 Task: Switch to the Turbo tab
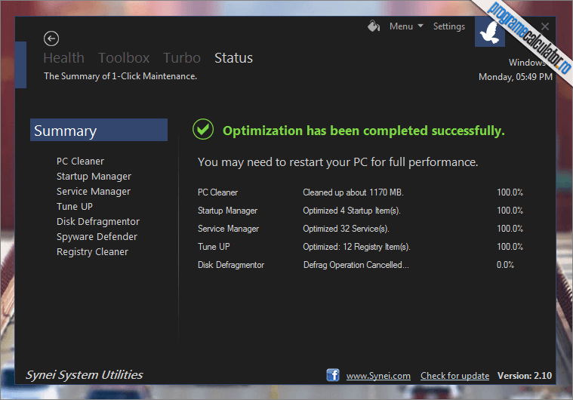[182, 57]
